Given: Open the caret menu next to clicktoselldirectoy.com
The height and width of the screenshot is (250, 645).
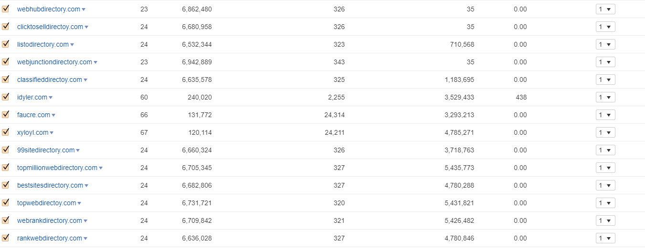Looking at the screenshot, I should pyautogui.click(x=86, y=27).
